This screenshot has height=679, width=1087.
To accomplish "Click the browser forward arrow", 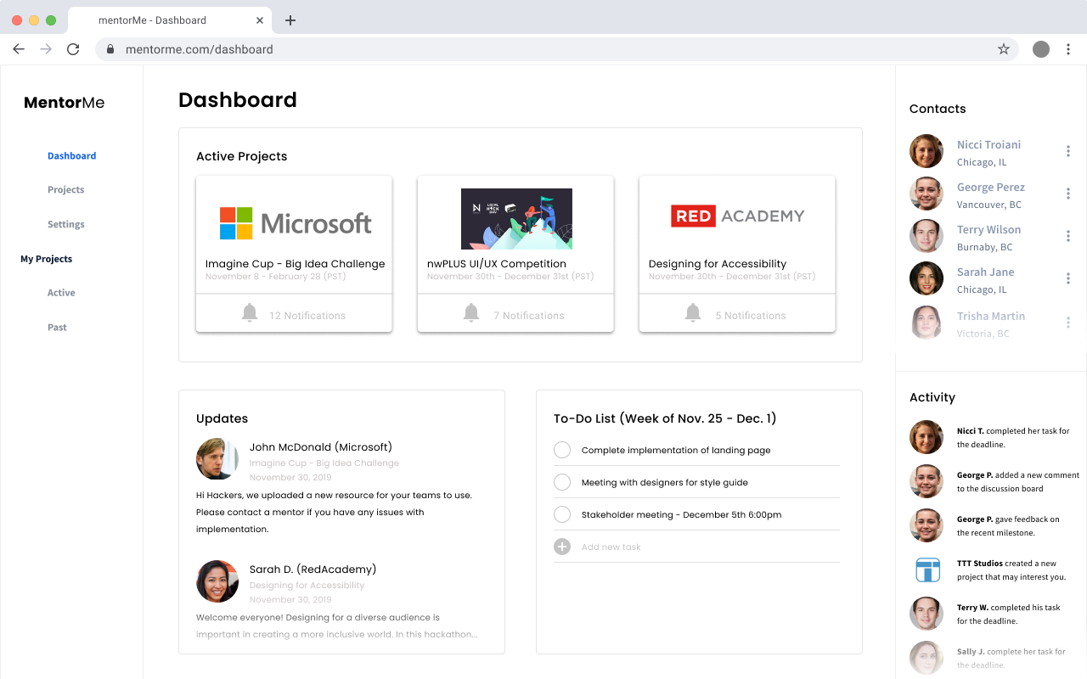I will 46,49.
